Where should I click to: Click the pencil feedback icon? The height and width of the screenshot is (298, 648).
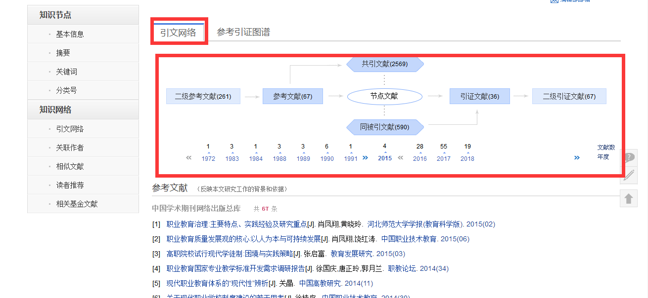click(629, 174)
